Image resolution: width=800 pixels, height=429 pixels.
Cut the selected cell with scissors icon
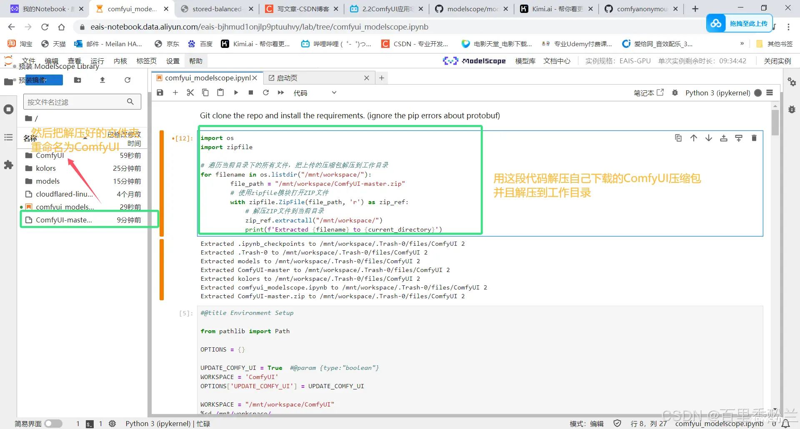(190, 92)
